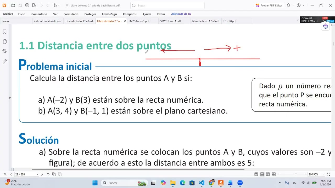Open the Asistente de IA tab
Viewport: 335px width, 188px height.
181,14
